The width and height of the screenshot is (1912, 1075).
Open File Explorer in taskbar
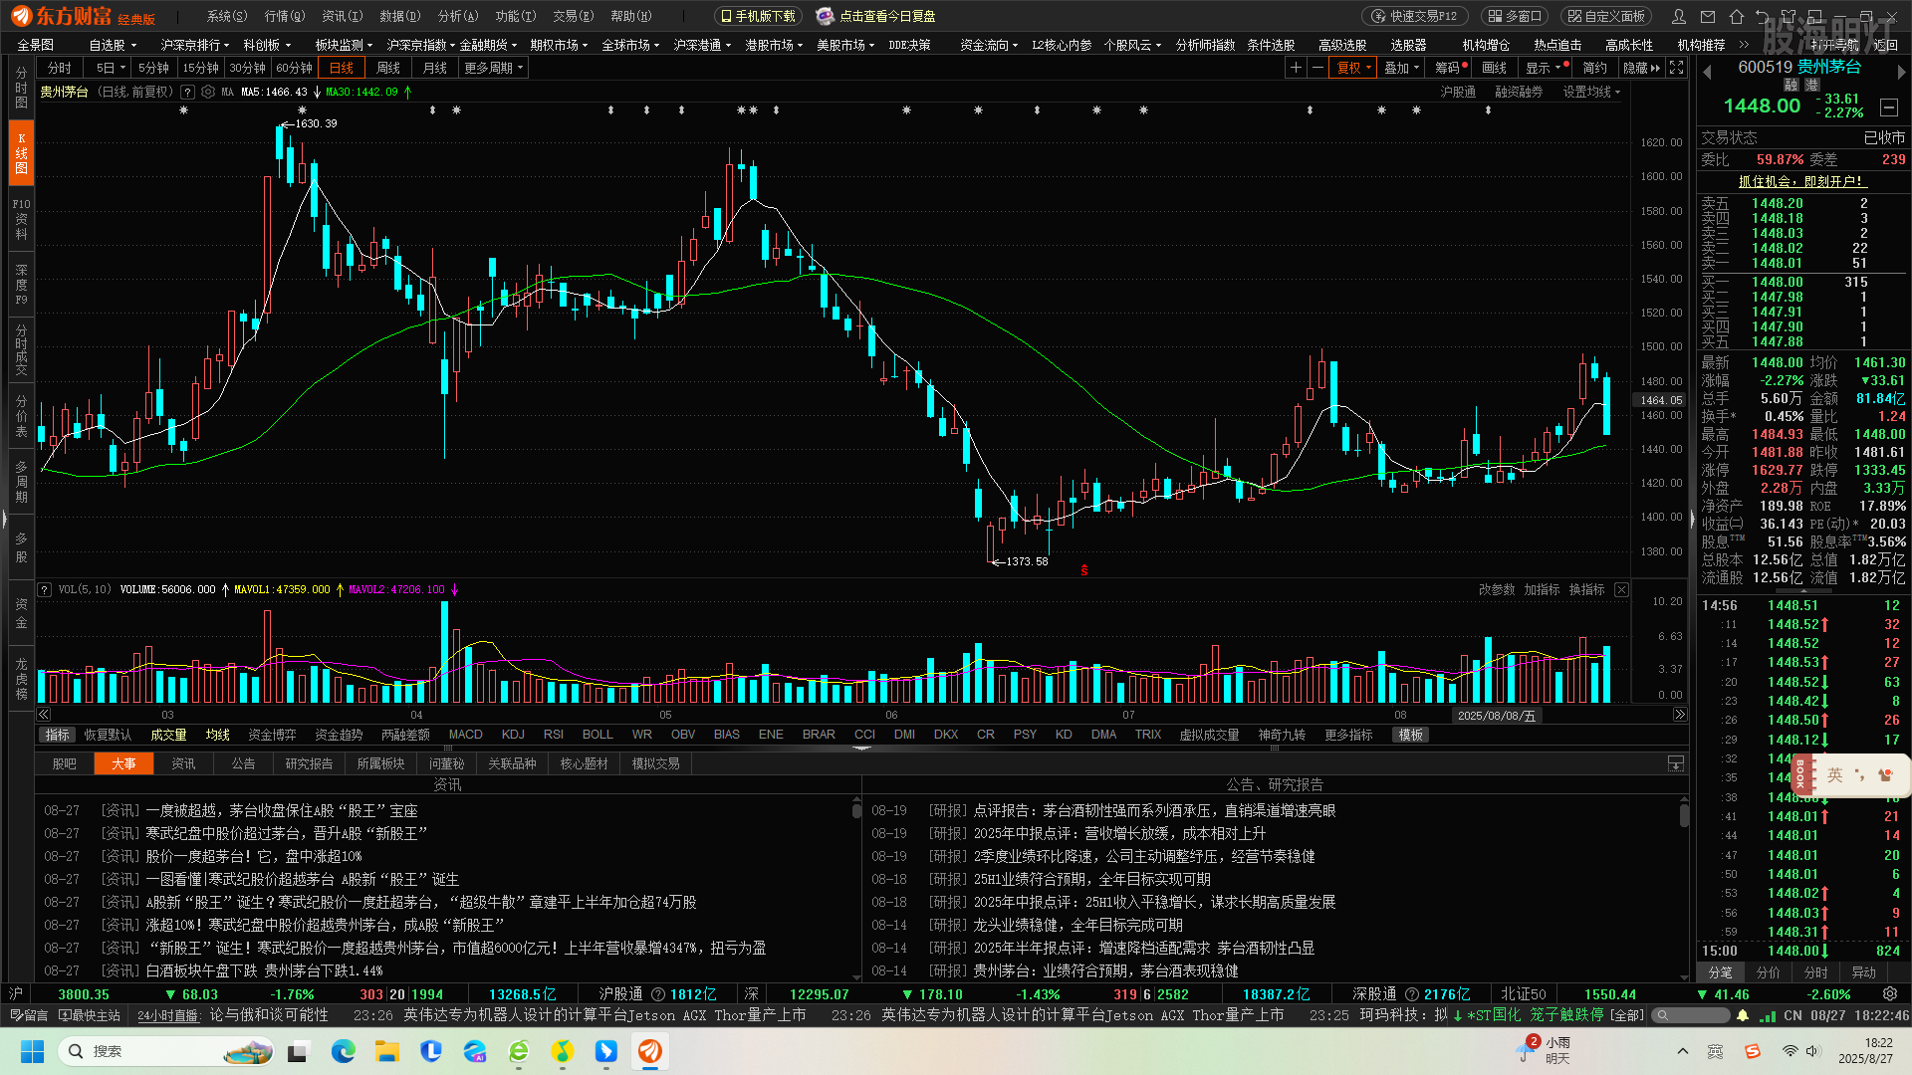(387, 1051)
